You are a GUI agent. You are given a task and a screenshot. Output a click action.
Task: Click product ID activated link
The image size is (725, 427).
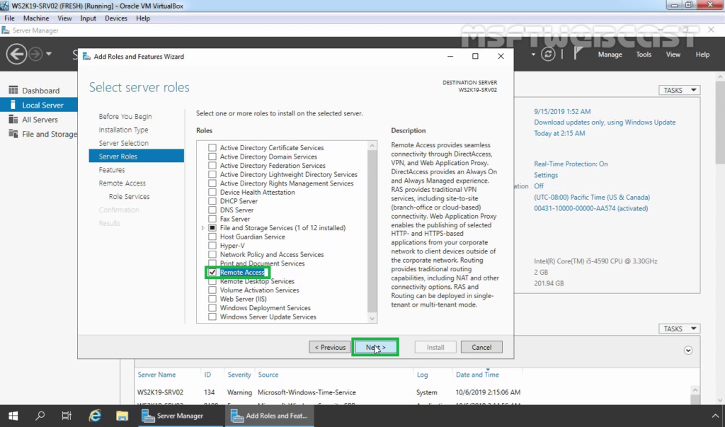[590, 208]
